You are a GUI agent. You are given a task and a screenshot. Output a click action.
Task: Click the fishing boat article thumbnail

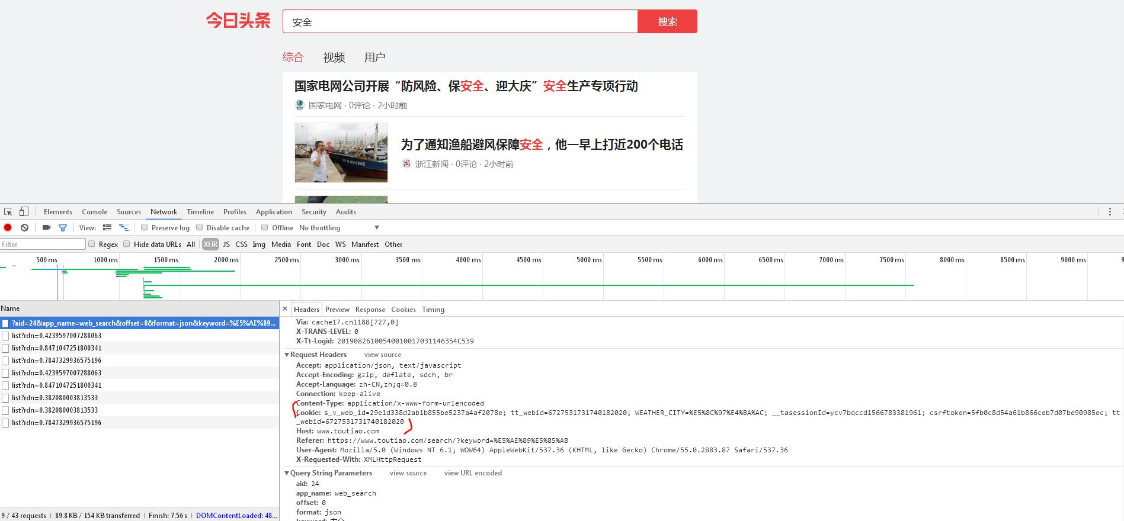(x=341, y=153)
